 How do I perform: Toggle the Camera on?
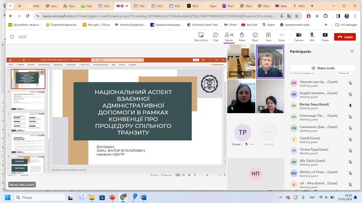(x=299, y=37)
